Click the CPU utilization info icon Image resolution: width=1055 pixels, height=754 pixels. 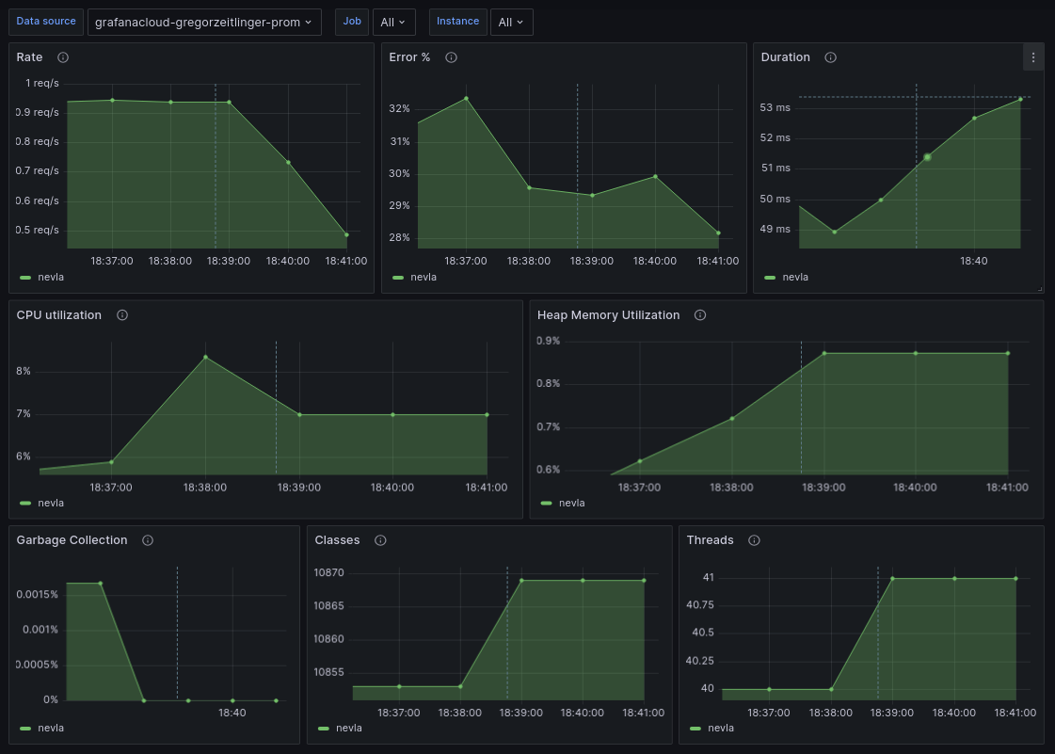[x=122, y=315]
